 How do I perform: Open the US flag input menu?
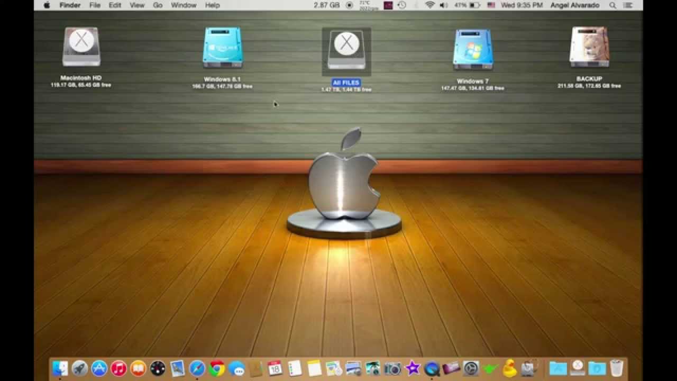491,5
